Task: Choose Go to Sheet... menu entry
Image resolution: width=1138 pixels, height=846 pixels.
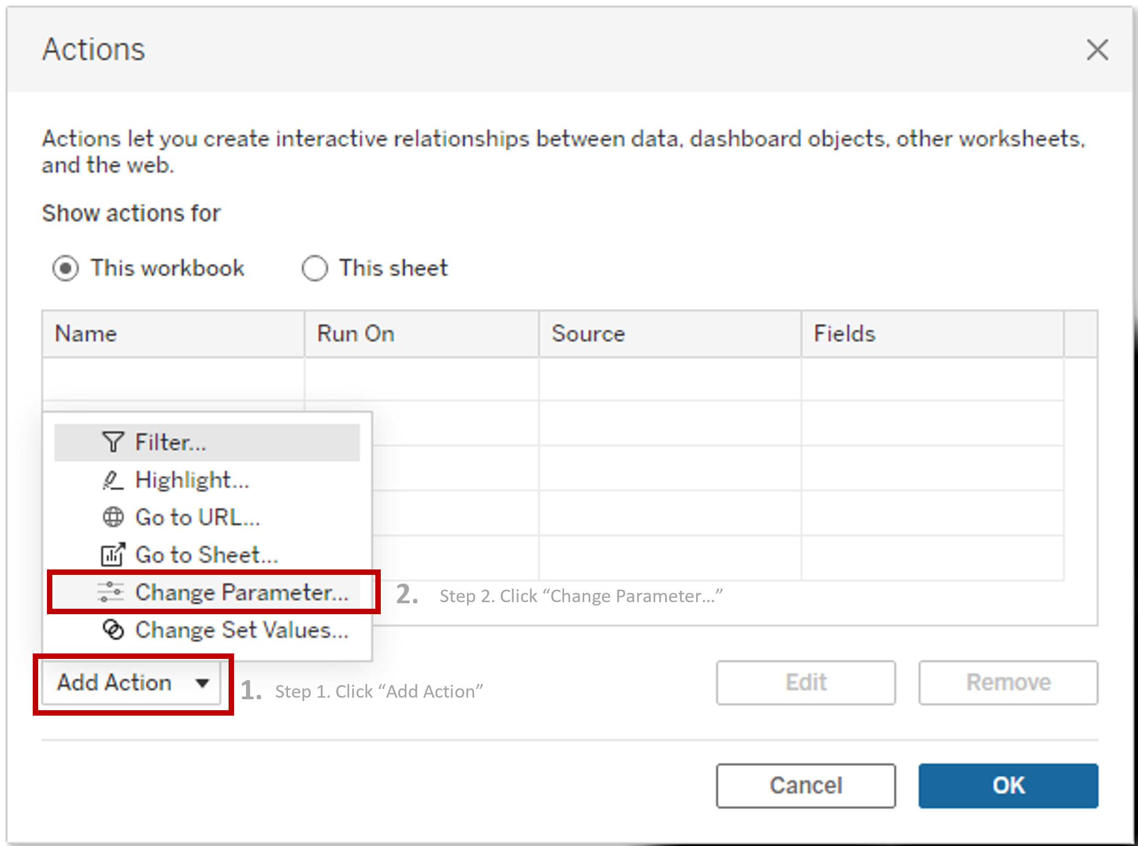Action: coord(206,555)
